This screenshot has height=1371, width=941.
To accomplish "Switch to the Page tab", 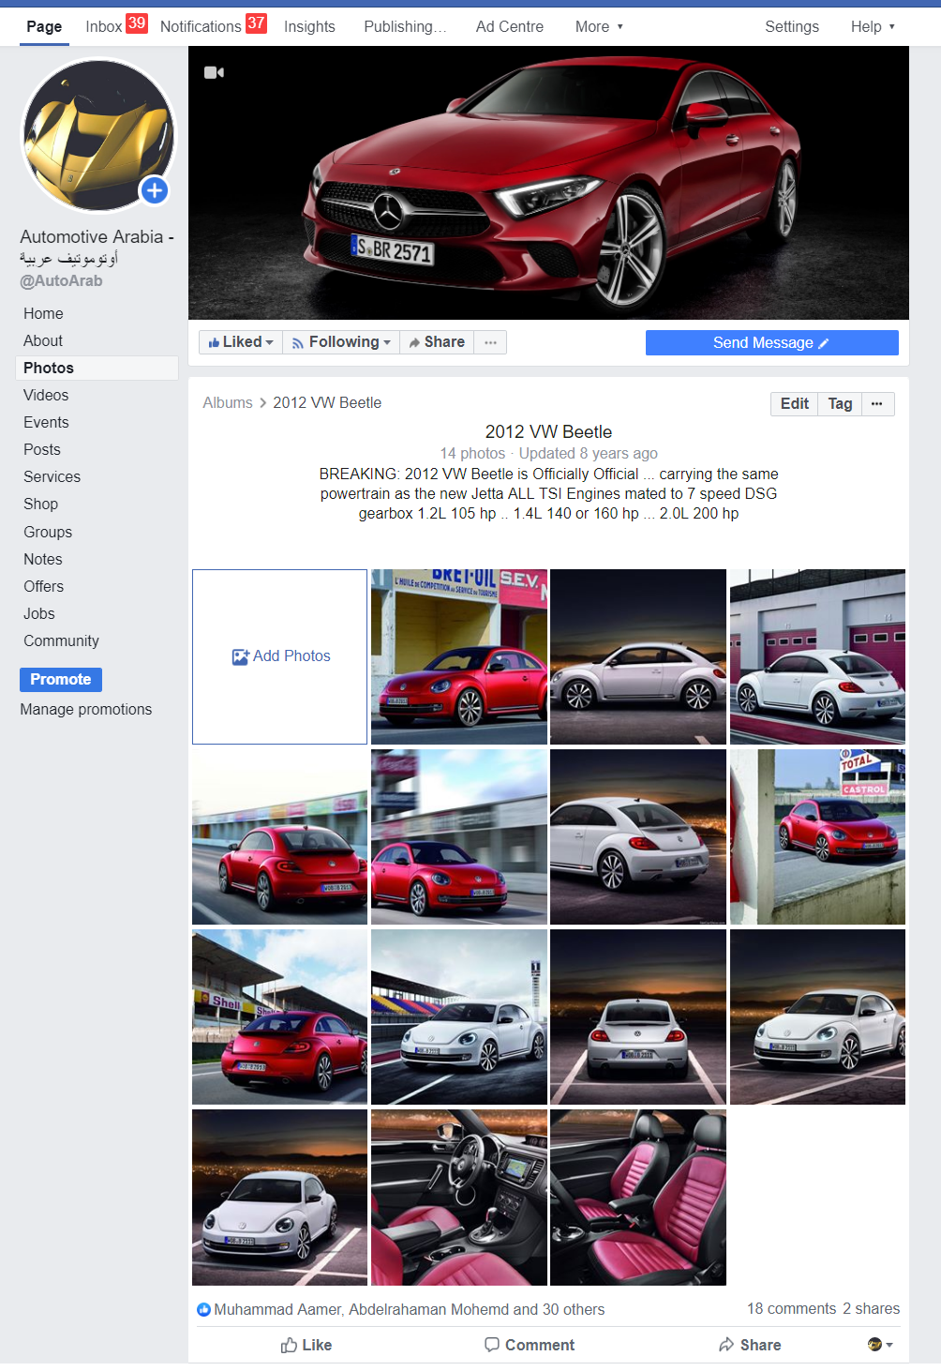I will click(x=44, y=26).
